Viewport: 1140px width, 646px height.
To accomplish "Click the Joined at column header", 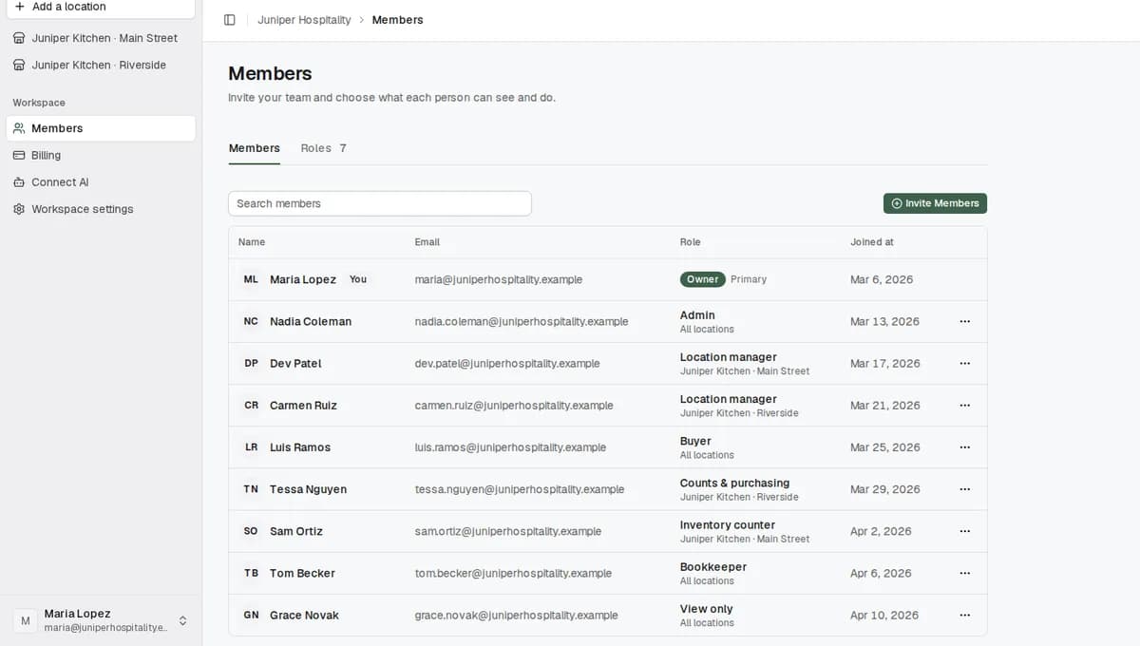I will [872, 242].
